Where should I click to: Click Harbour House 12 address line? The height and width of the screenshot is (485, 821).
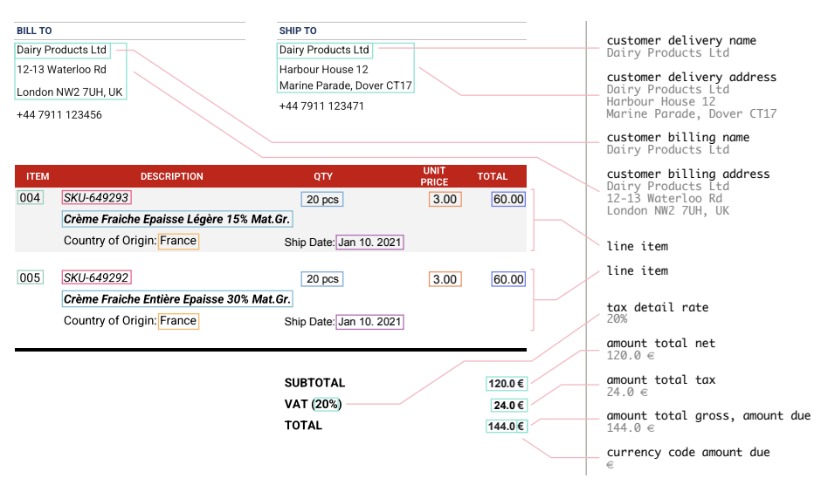point(323,70)
